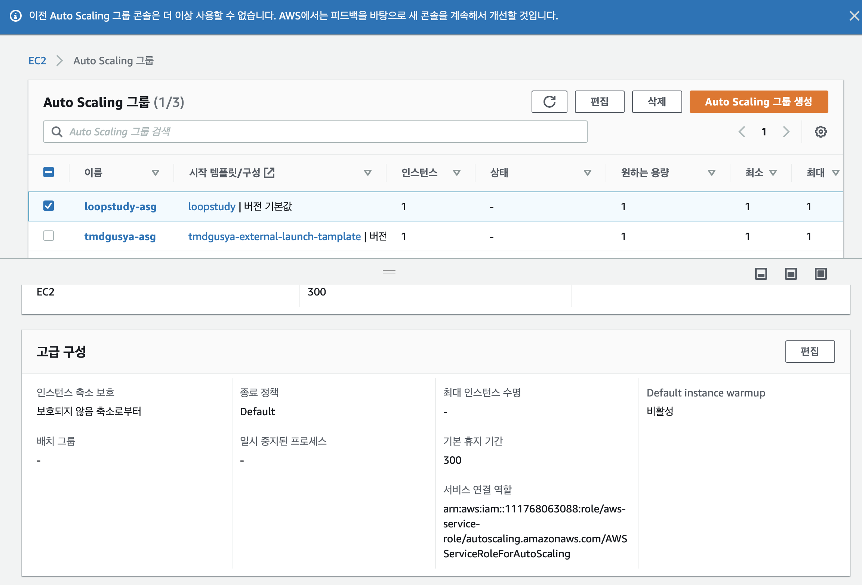Sort by 원하는 용량 column arrow
862x585 pixels.
[x=711, y=173]
